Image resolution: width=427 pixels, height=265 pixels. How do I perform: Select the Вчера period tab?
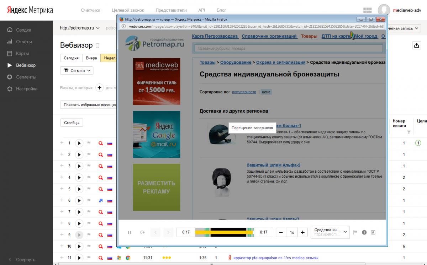coord(91,58)
